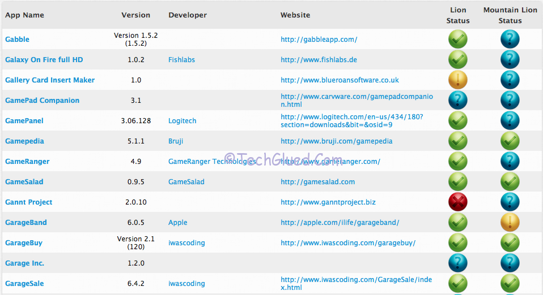This screenshot has height=295, width=543.
Task: Click GamePanel's green Lion status checkmark
Action: pyautogui.click(x=458, y=120)
